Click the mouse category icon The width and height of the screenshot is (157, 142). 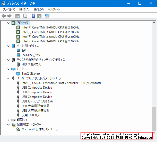click(x=13, y=60)
